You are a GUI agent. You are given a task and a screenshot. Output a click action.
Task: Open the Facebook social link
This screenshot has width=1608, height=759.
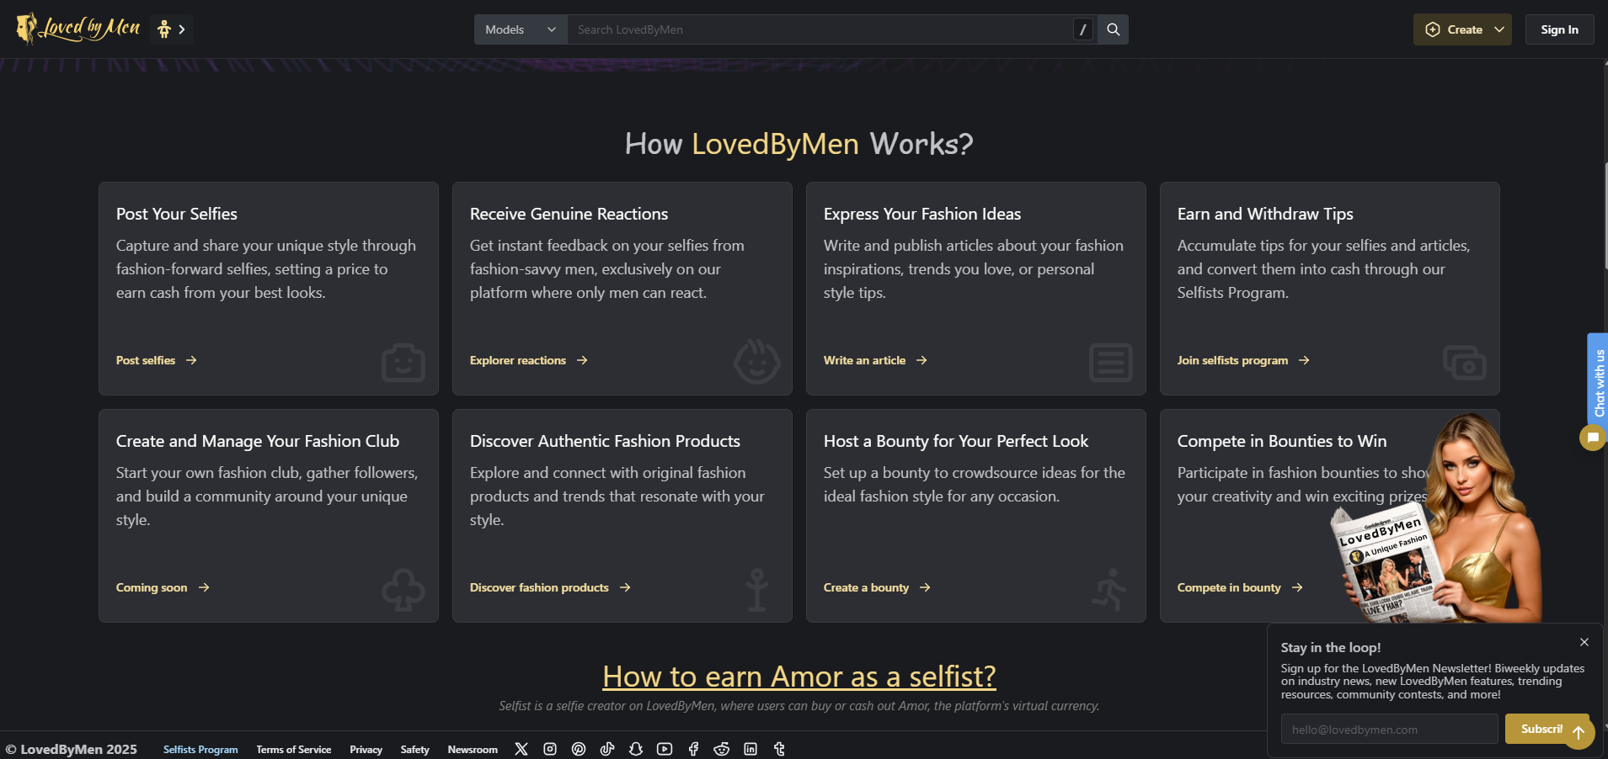tap(693, 749)
